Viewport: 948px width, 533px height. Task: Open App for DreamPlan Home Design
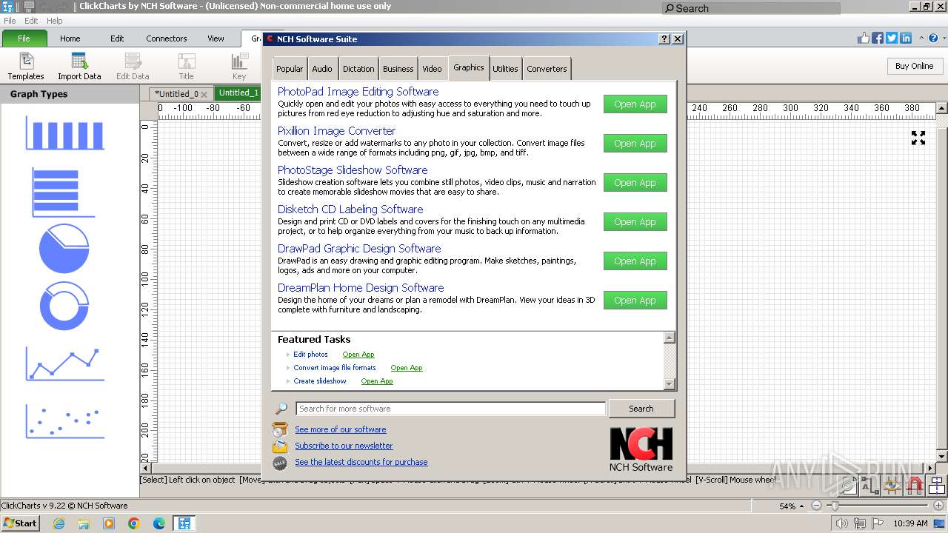coord(635,301)
